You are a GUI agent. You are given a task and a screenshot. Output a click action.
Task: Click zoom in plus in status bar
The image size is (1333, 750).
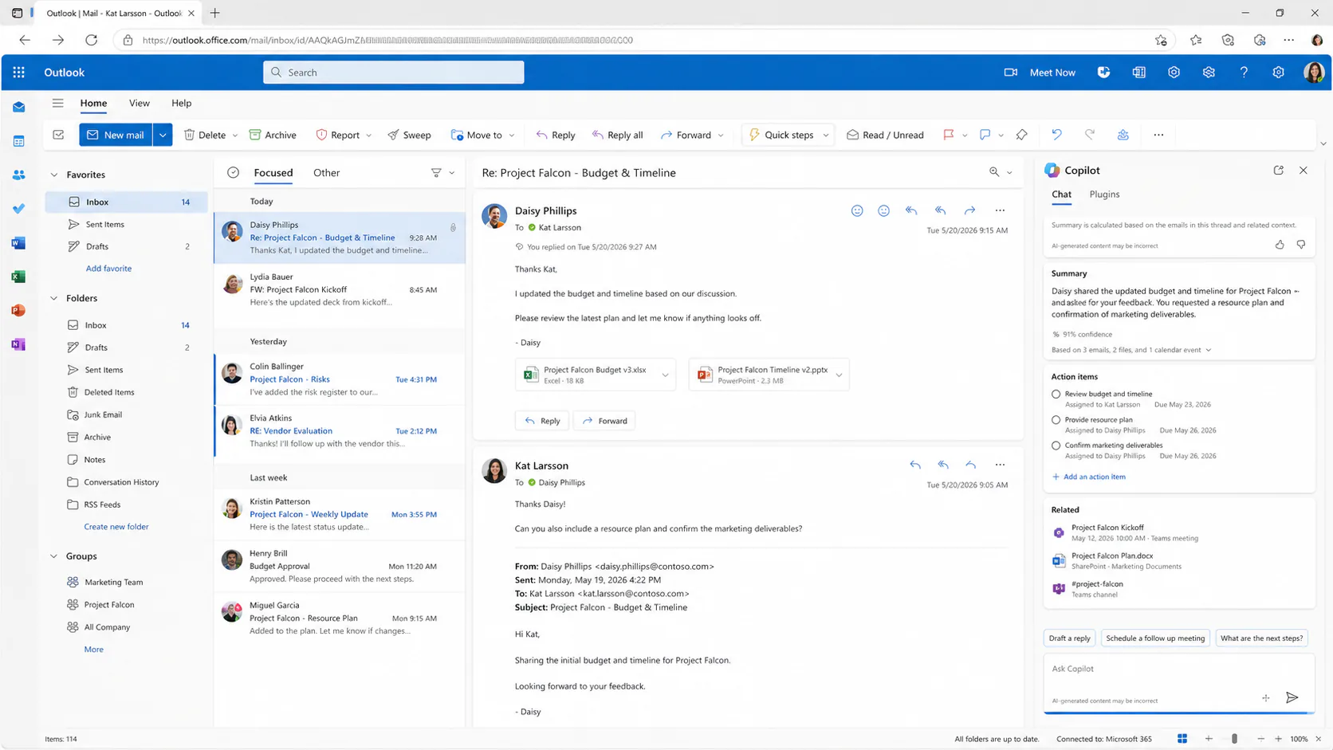click(1278, 739)
